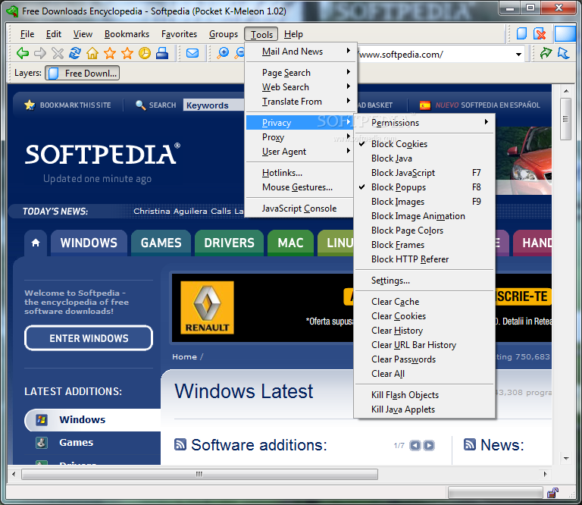The image size is (582, 505).
Task: Open the Bookmarks menu
Action: pyautogui.click(x=127, y=34)
